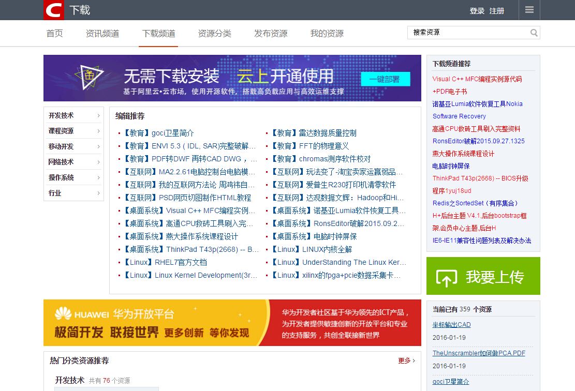The width and height of the screenshot is (575, 391).
Task: Open sidebar link 高通CPU救砖工具刷入完整资料
Action: pyautogui.click(x=476, y=129)
